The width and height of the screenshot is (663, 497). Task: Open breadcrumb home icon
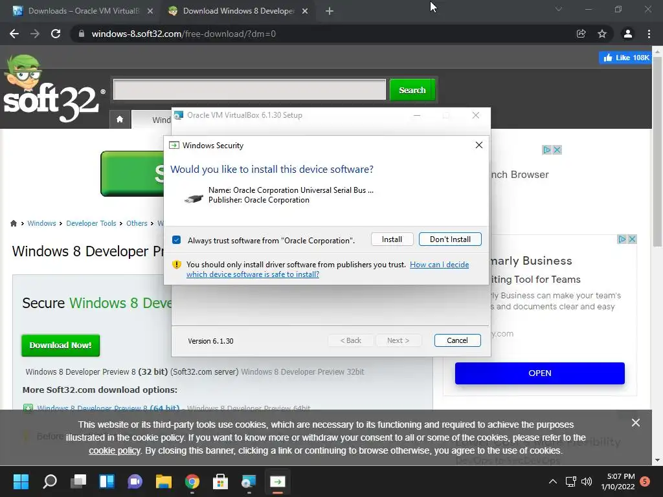click(14, 223)
